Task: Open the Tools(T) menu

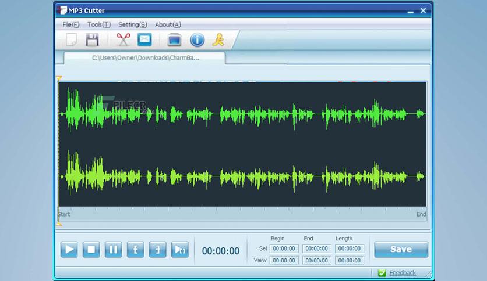Action: [x=99, y=24]
